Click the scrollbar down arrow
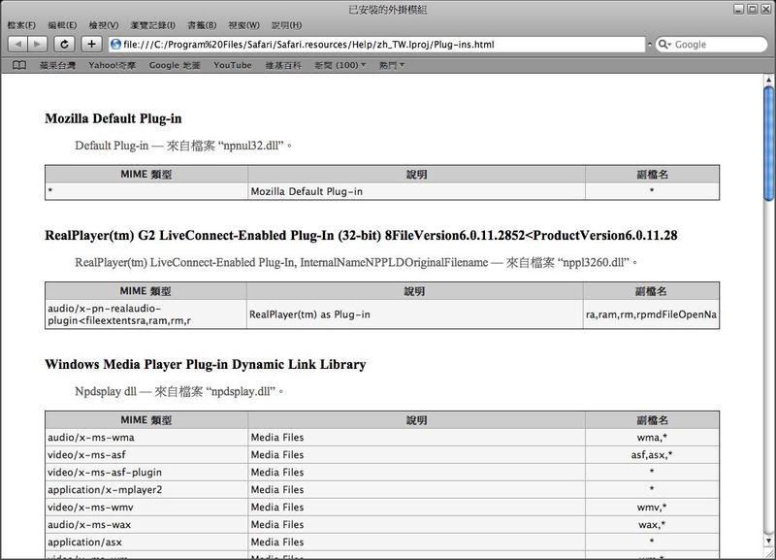 click(x=768, y=541)
